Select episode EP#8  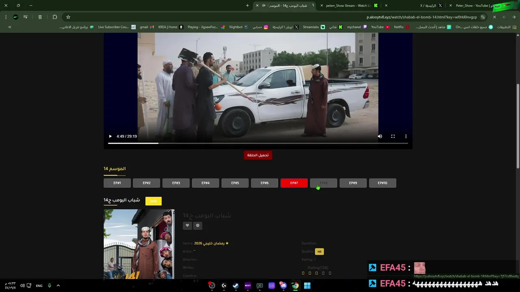tap(323, 183)
